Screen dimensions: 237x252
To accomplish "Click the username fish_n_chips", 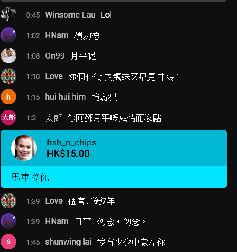I will pyautogui.click(x=71, y=142).
